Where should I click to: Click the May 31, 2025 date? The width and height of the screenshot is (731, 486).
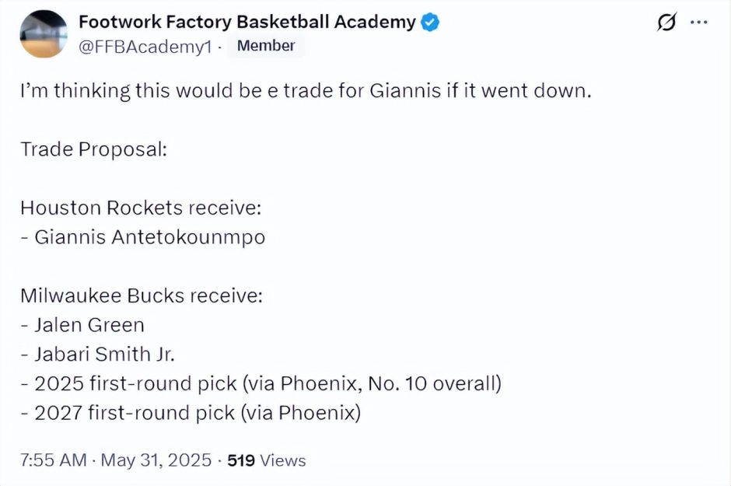(154, 460)
